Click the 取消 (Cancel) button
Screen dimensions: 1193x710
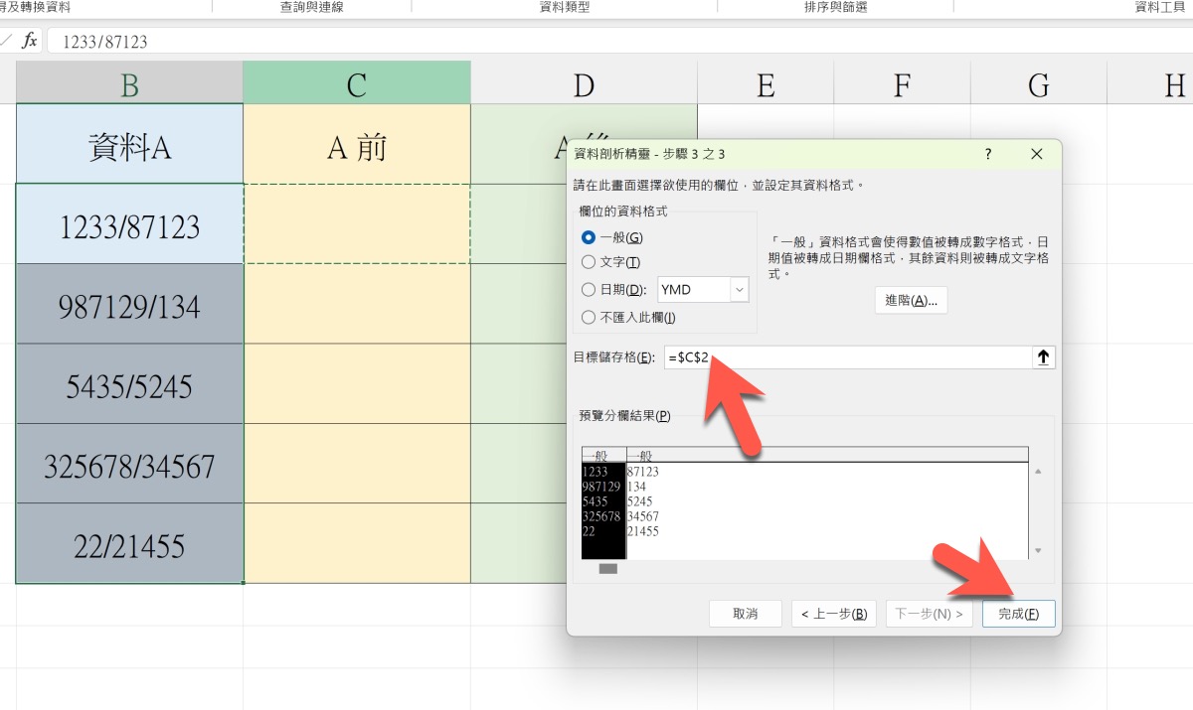(745, 614)
